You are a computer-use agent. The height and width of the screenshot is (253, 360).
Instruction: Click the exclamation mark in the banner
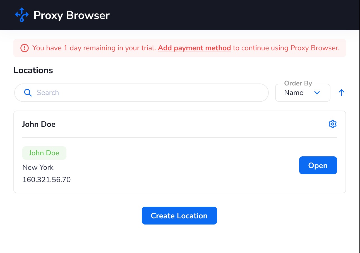pyautogui.click(x=24, y=48)
